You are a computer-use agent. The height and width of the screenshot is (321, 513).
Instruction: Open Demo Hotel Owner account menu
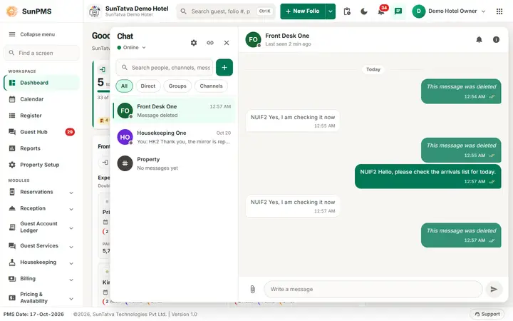pos(449,11)
